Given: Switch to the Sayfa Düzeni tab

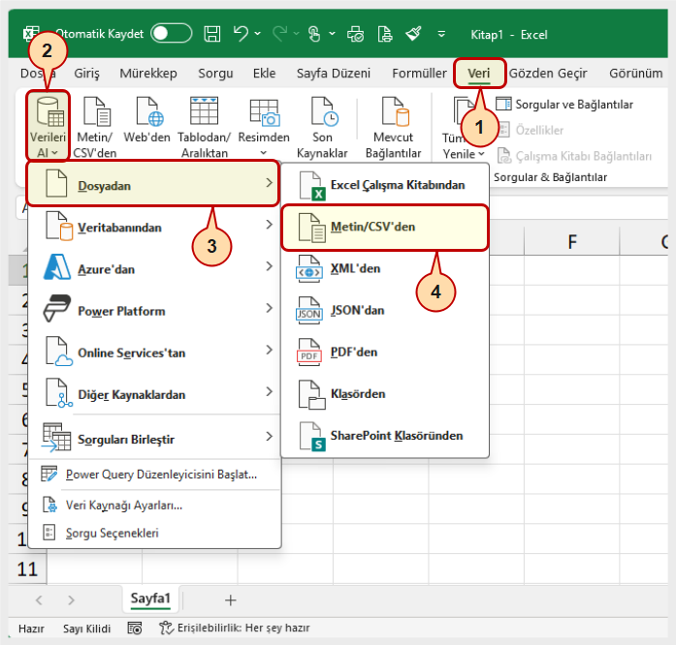Looking at the screenshot, I should tap(334, 74).
